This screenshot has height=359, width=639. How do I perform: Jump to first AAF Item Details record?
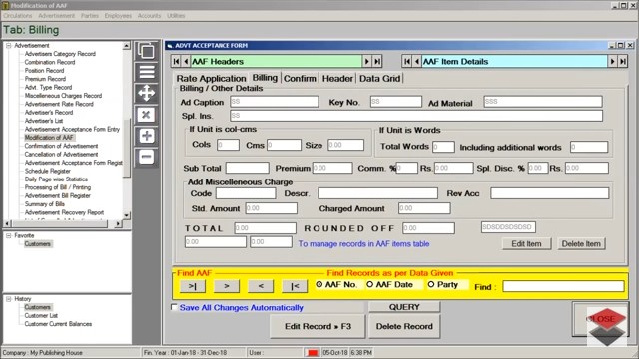[406, 62]
